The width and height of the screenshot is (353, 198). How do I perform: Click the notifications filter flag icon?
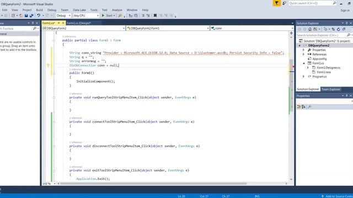[x=277, y=3]
